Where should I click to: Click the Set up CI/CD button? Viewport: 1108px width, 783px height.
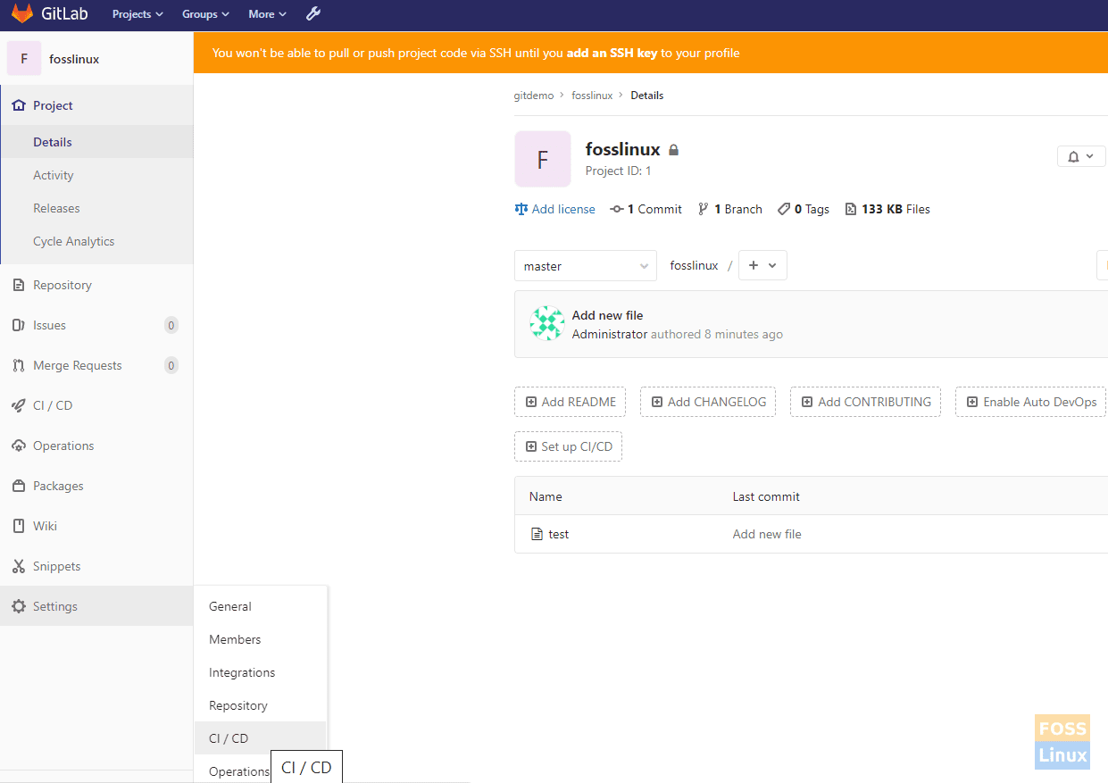coord(568,446)
